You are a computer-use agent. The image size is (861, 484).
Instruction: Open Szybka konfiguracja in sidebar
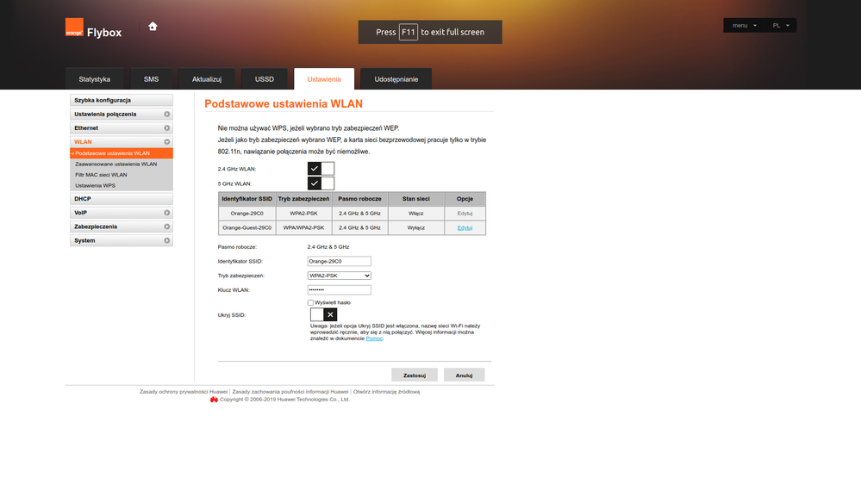122,101
